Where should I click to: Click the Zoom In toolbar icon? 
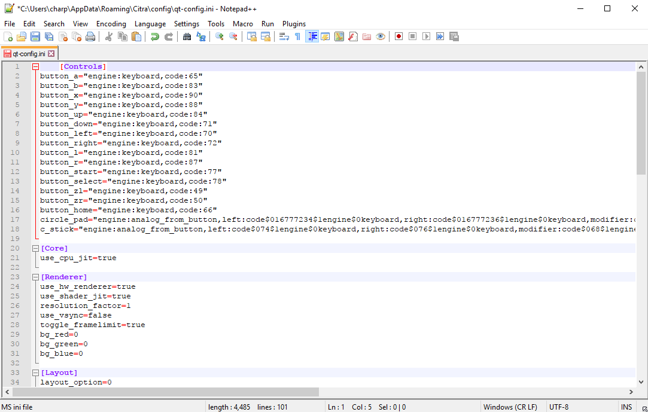[x=220, y=36]
